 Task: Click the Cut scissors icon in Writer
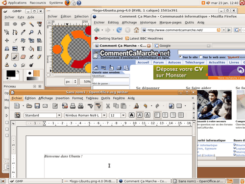point(108,106)
